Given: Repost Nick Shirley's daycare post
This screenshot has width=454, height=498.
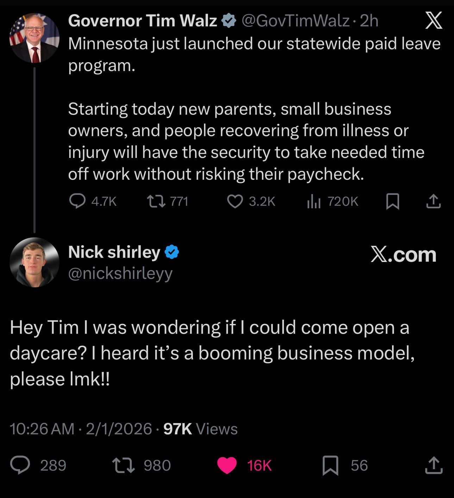Looking at the screenshot, I should click(123, 465).
